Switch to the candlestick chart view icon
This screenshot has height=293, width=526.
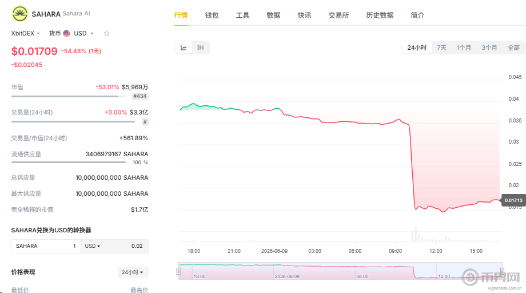(201, 47)
